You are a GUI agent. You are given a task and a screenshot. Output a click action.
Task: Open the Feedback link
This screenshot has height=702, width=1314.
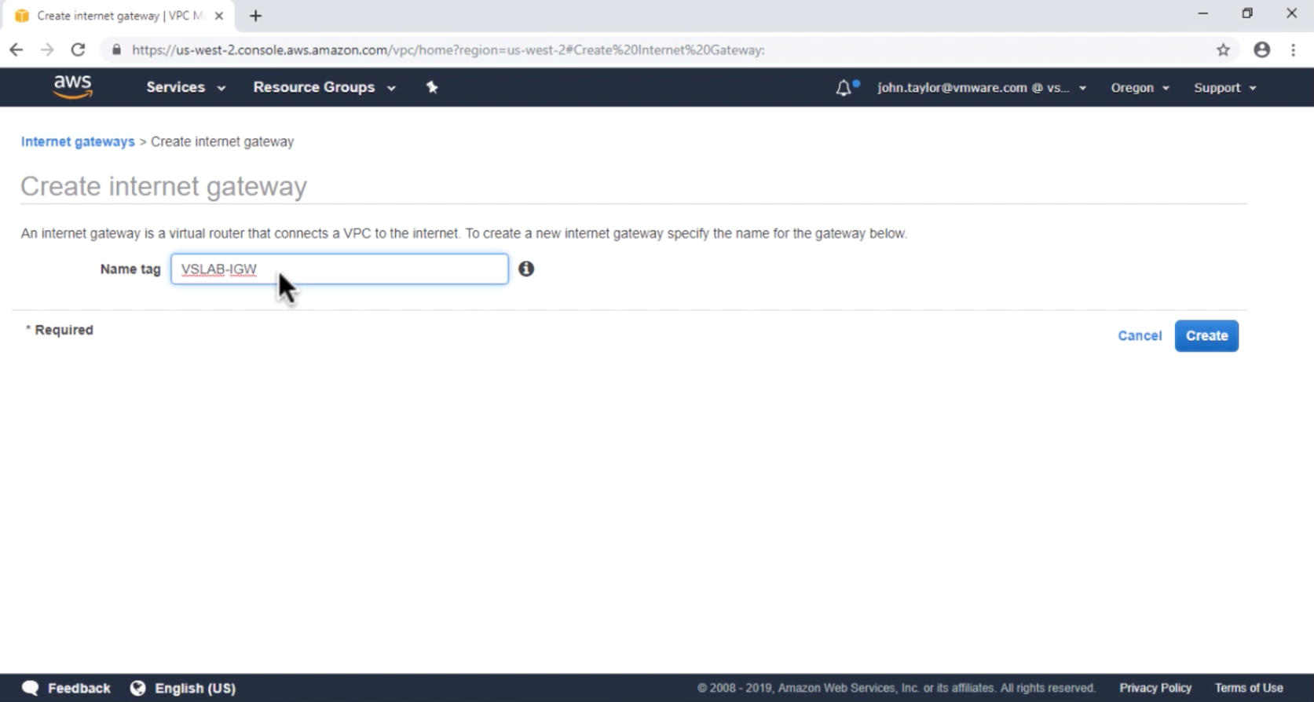pos(79,688)
